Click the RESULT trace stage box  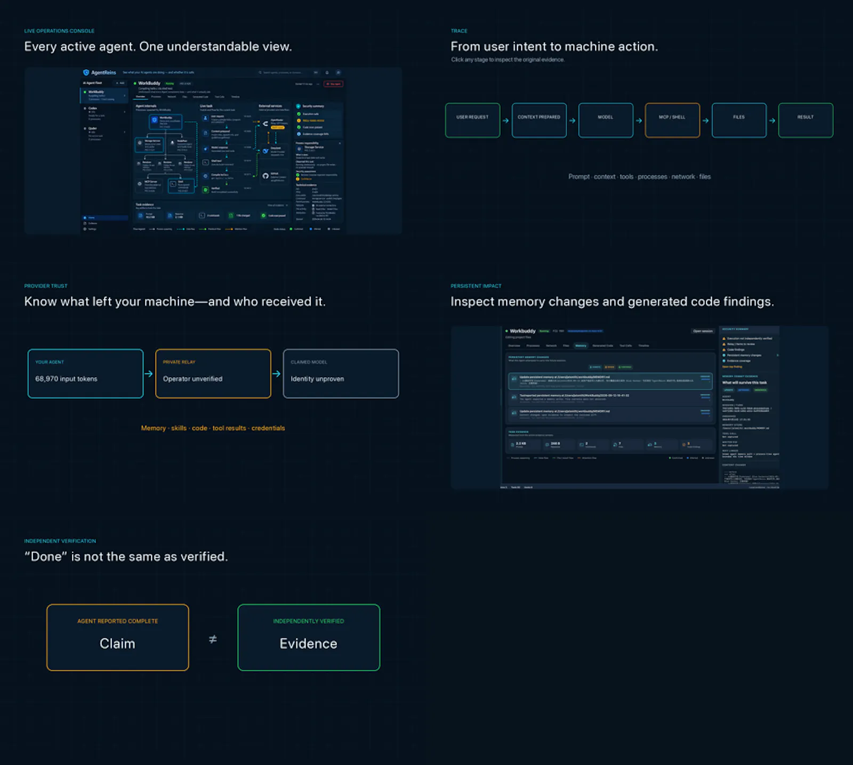coord(806,120)
